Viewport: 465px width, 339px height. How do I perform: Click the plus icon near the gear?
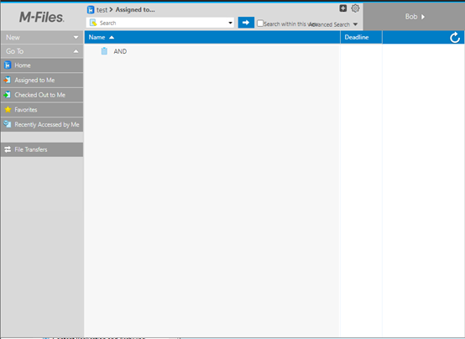[x=342, y=8]
